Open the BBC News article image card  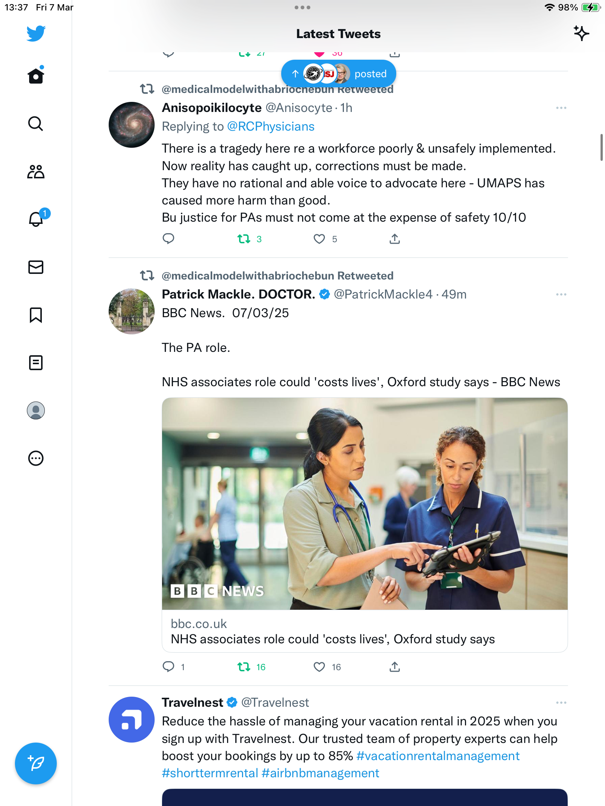365,504
